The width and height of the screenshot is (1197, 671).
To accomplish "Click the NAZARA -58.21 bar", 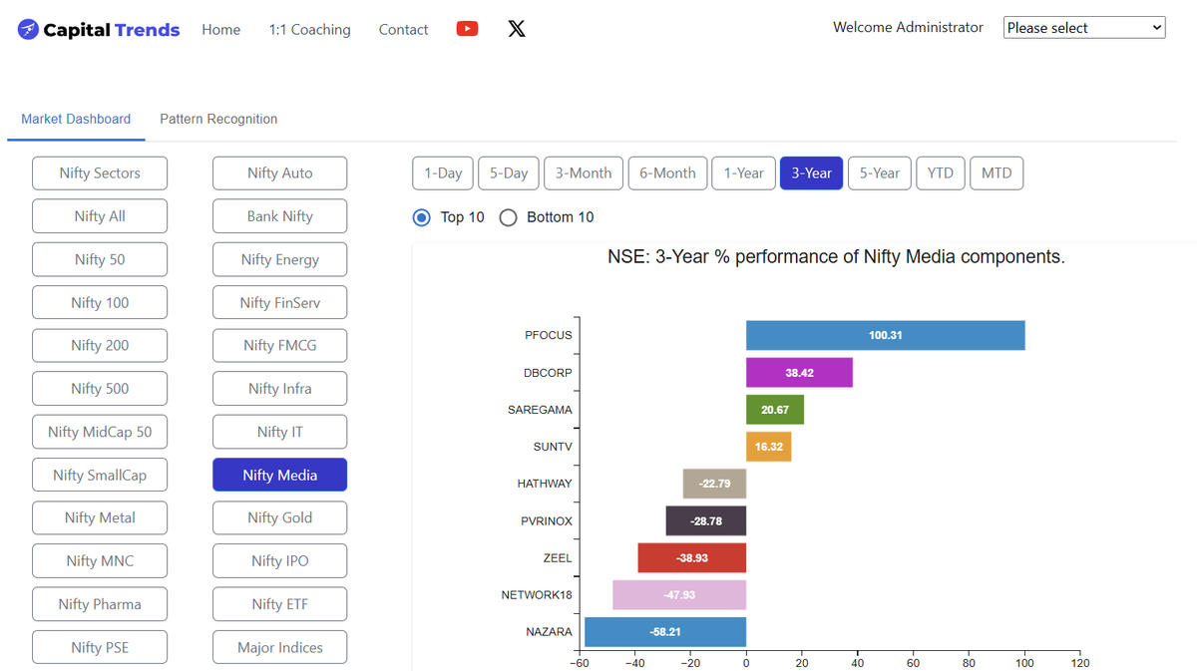I will click(665, 632).
